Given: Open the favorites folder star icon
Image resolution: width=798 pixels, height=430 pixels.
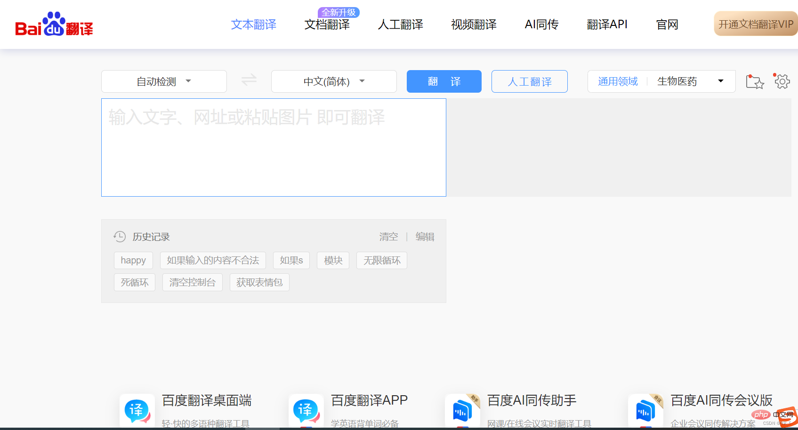Looking at the screenshot, I should (x=755, y=82).
